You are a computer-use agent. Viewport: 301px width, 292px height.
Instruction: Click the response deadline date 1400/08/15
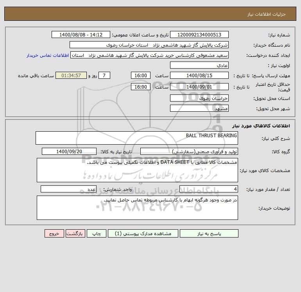point(199,76)
